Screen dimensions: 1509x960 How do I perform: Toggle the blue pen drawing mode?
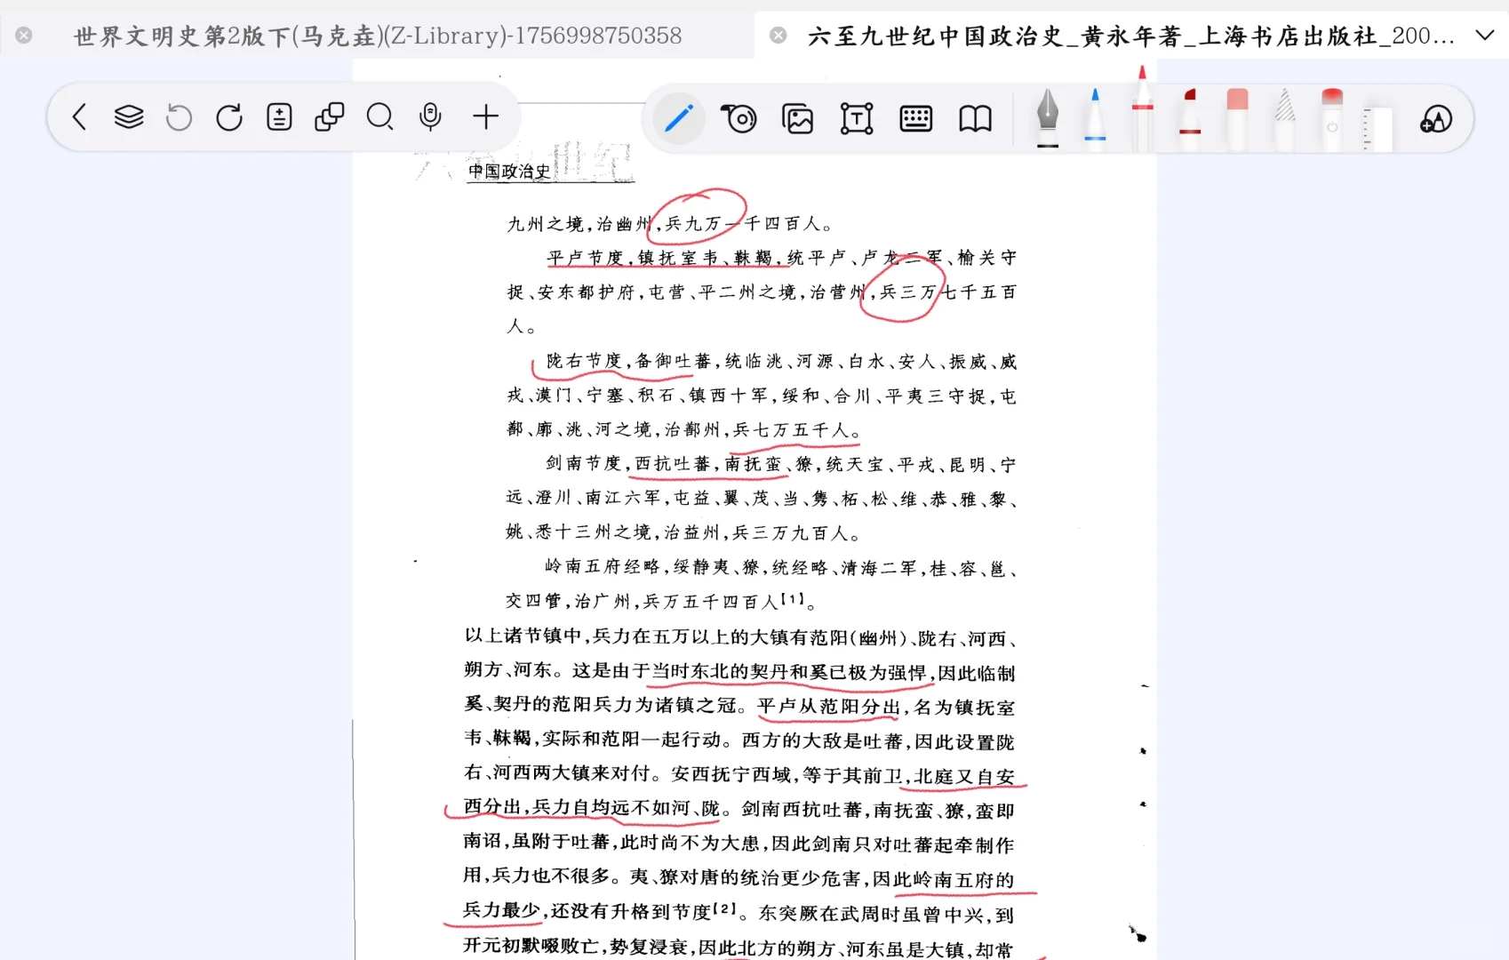tap(679, 118)
